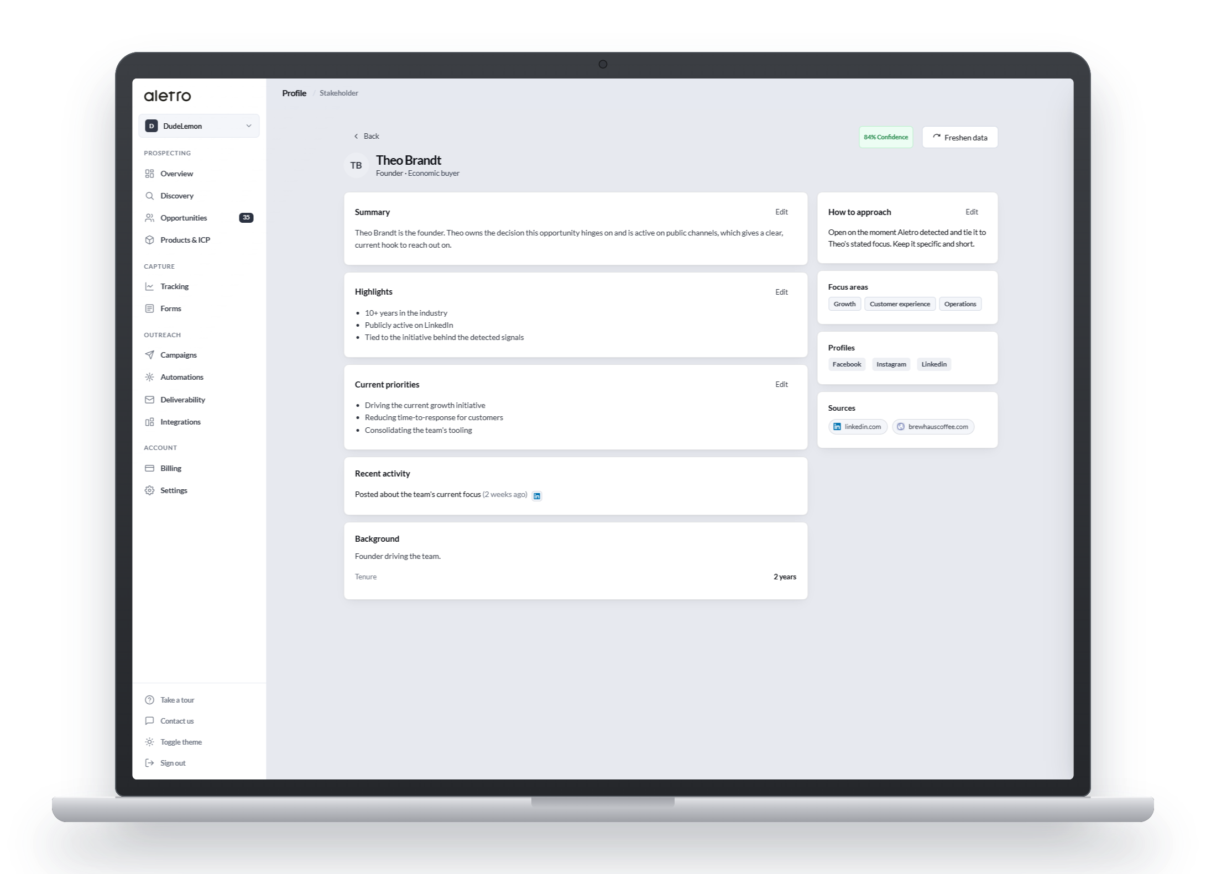
Task: Click 'Publicly active on LinkedIn' highlight
Action: (x=409, y=325)
